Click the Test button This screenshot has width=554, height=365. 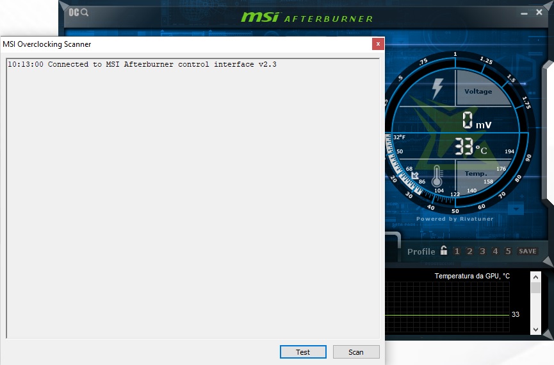pos(303,352)
